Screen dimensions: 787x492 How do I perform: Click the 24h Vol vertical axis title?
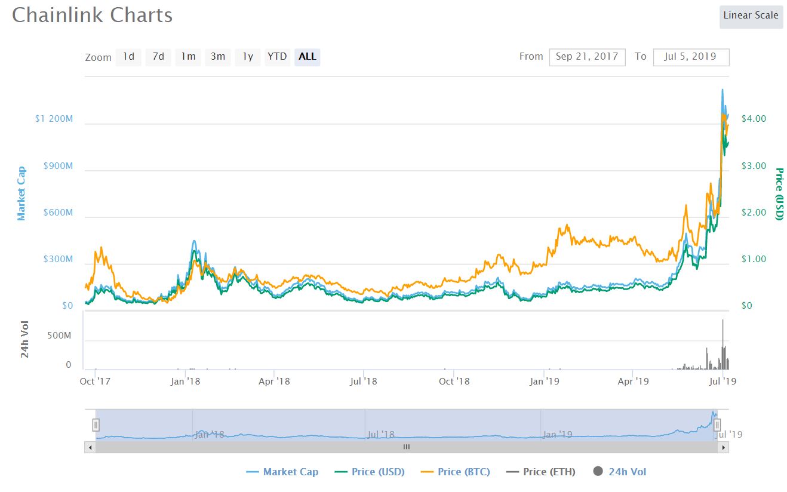pos(25,340)
